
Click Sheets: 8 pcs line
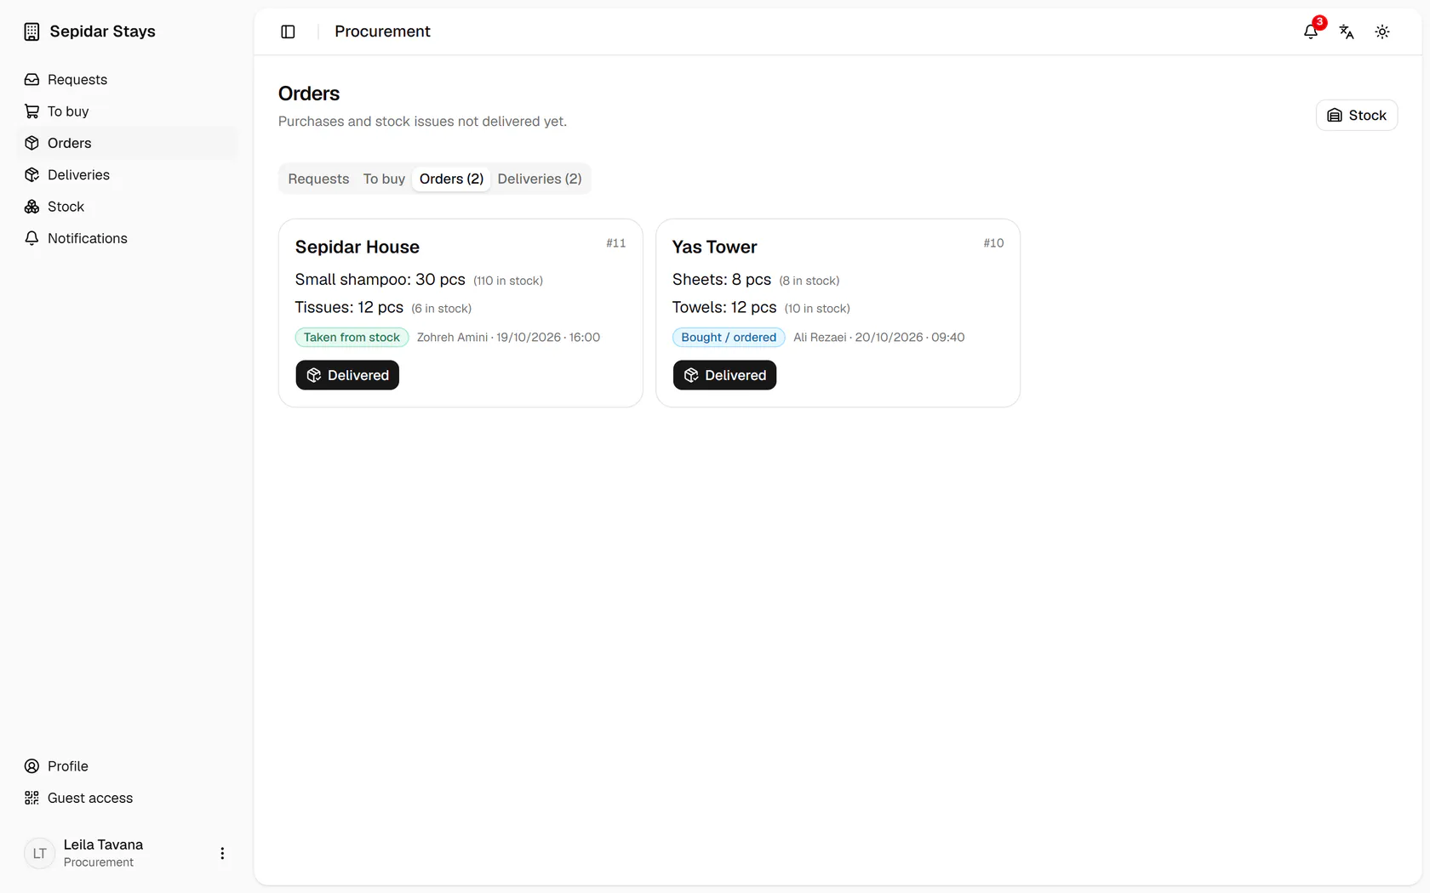756,280
